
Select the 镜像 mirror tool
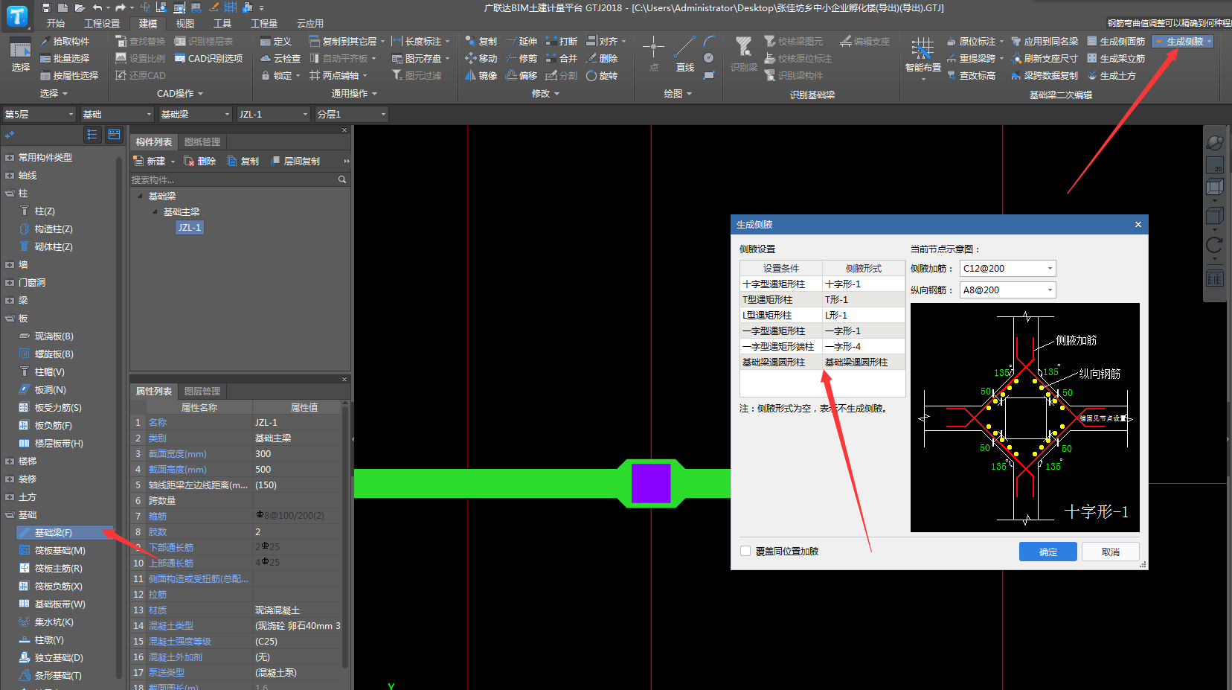pyautogui.click(x=481, y=76)
